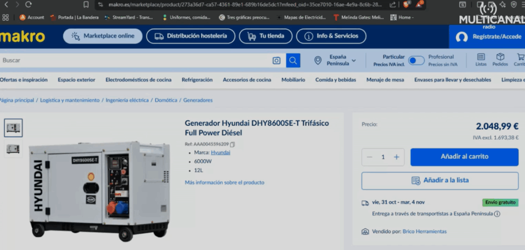The image size is (525, 250).
Task: Open the Pedidos box icon
Action: point(500,60)
